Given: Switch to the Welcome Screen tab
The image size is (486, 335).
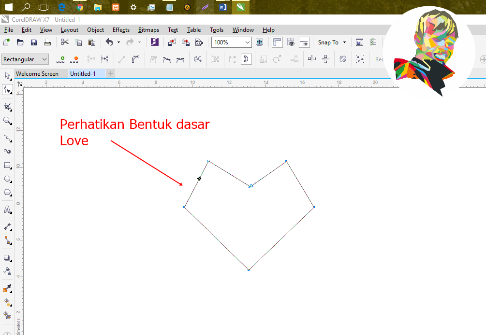Looking at the screenshot, I should 39,73.
